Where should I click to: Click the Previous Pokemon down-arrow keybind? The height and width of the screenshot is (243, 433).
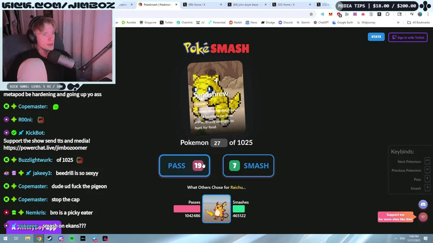tap(427, 170)
